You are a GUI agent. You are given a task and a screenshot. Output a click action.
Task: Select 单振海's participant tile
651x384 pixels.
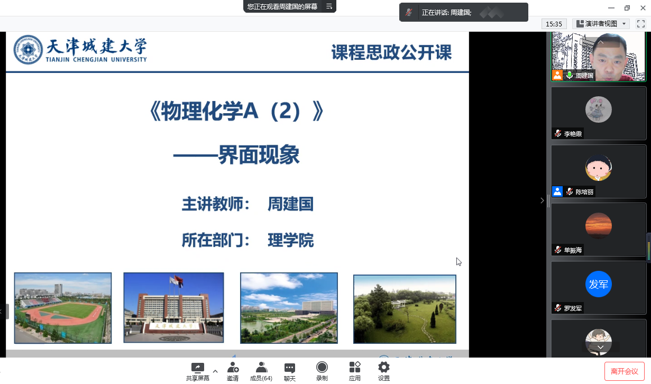pos(599,229)
